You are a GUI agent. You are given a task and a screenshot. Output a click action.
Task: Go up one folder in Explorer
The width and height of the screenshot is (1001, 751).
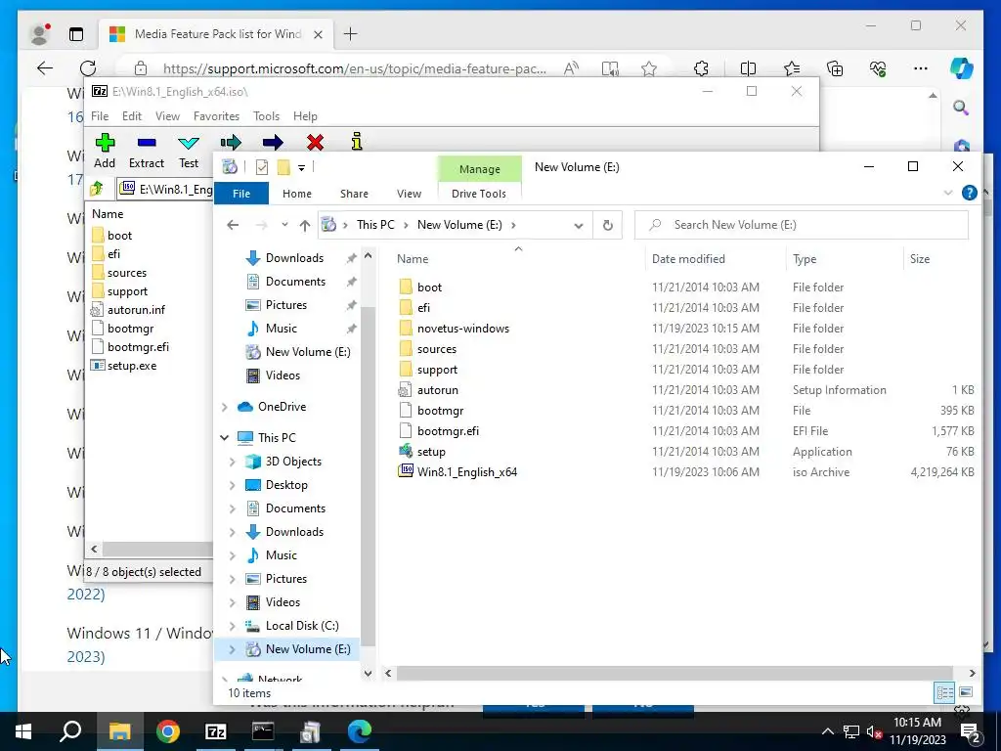305,225
